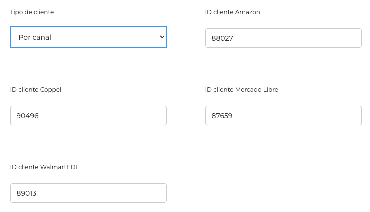Image resolution: width=370 pixels, height=212 pixels.
Task: Click the value 90496 in Coppel field
Action: (x=27, y=116)
